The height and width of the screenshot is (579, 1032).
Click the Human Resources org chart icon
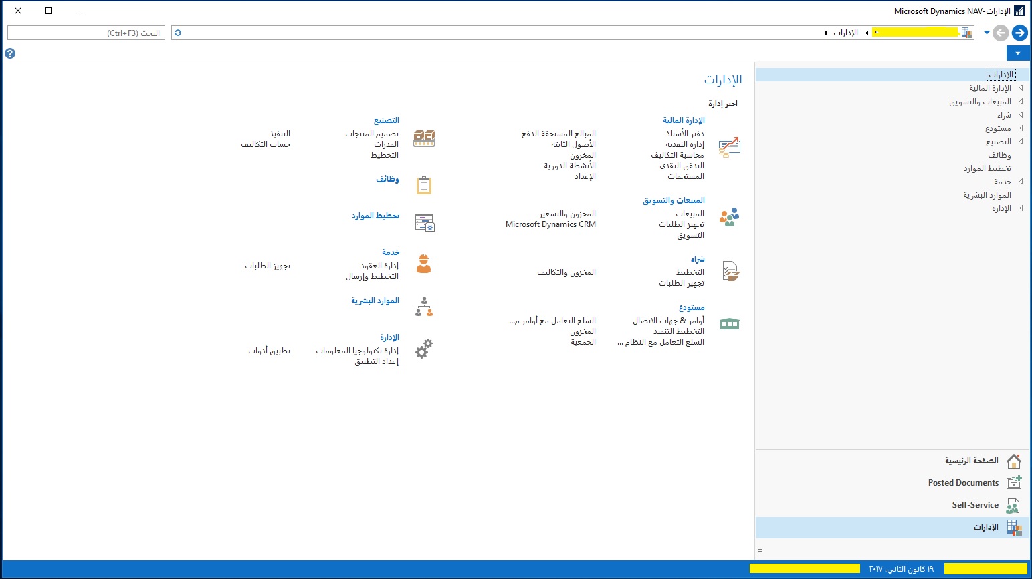point(424,307)
